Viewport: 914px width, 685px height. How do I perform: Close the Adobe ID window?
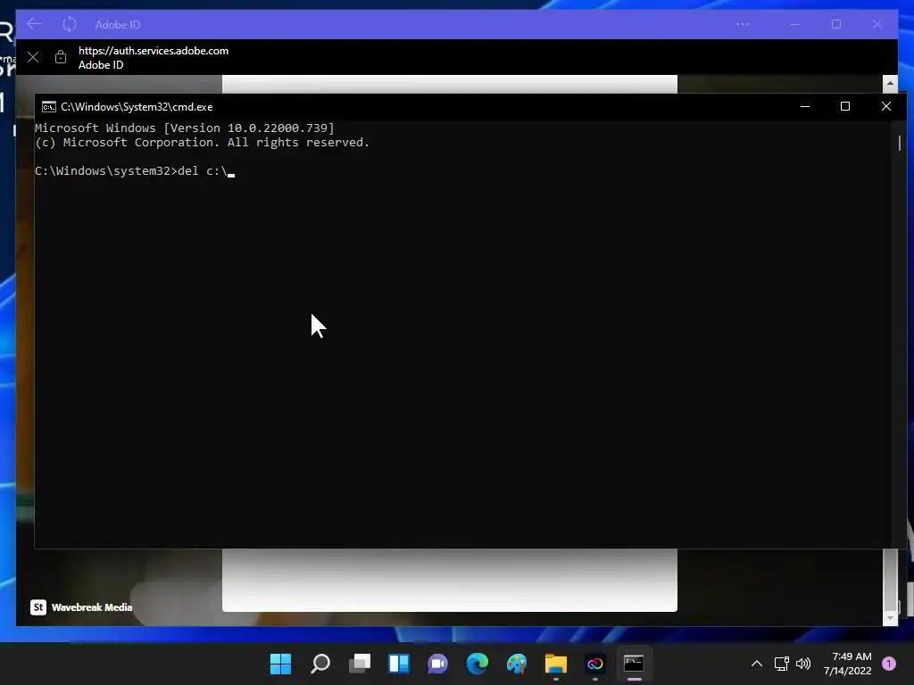coord(877,24)
